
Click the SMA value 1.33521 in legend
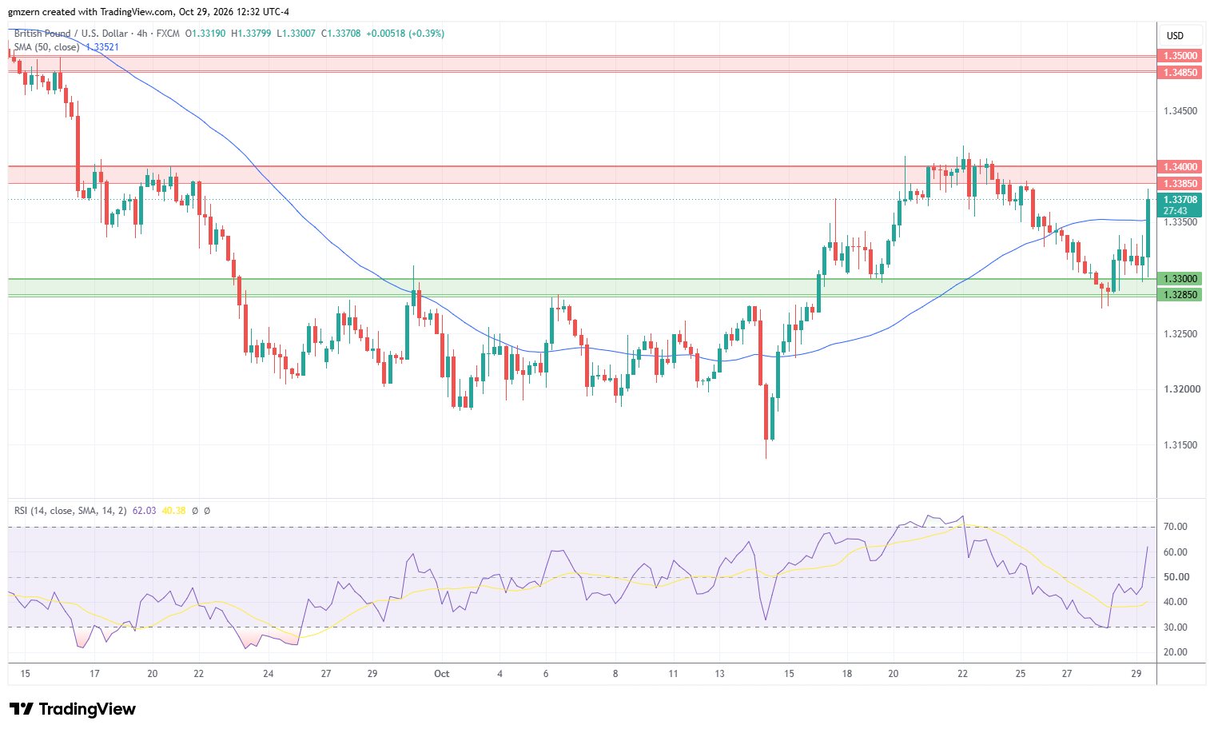102,47
